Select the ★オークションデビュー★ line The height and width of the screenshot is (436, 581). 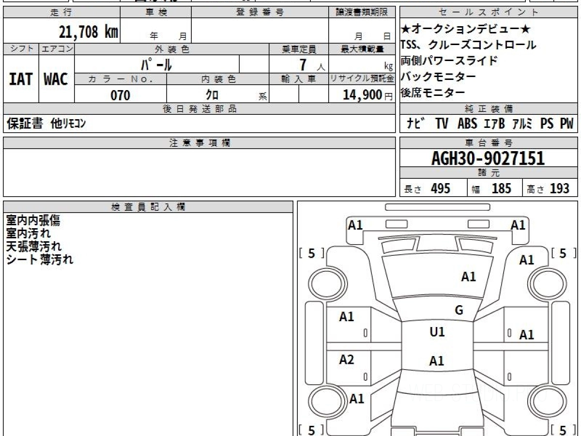(466, 30)
